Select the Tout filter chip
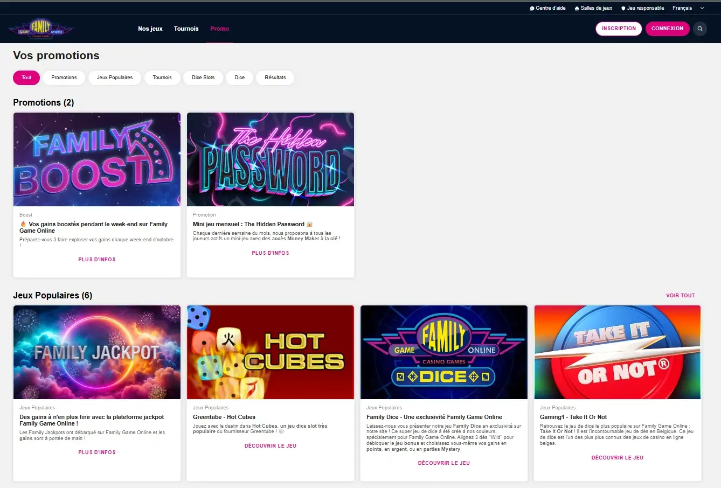The height and width of the screenshot is (488, 721). coord(26,78)
